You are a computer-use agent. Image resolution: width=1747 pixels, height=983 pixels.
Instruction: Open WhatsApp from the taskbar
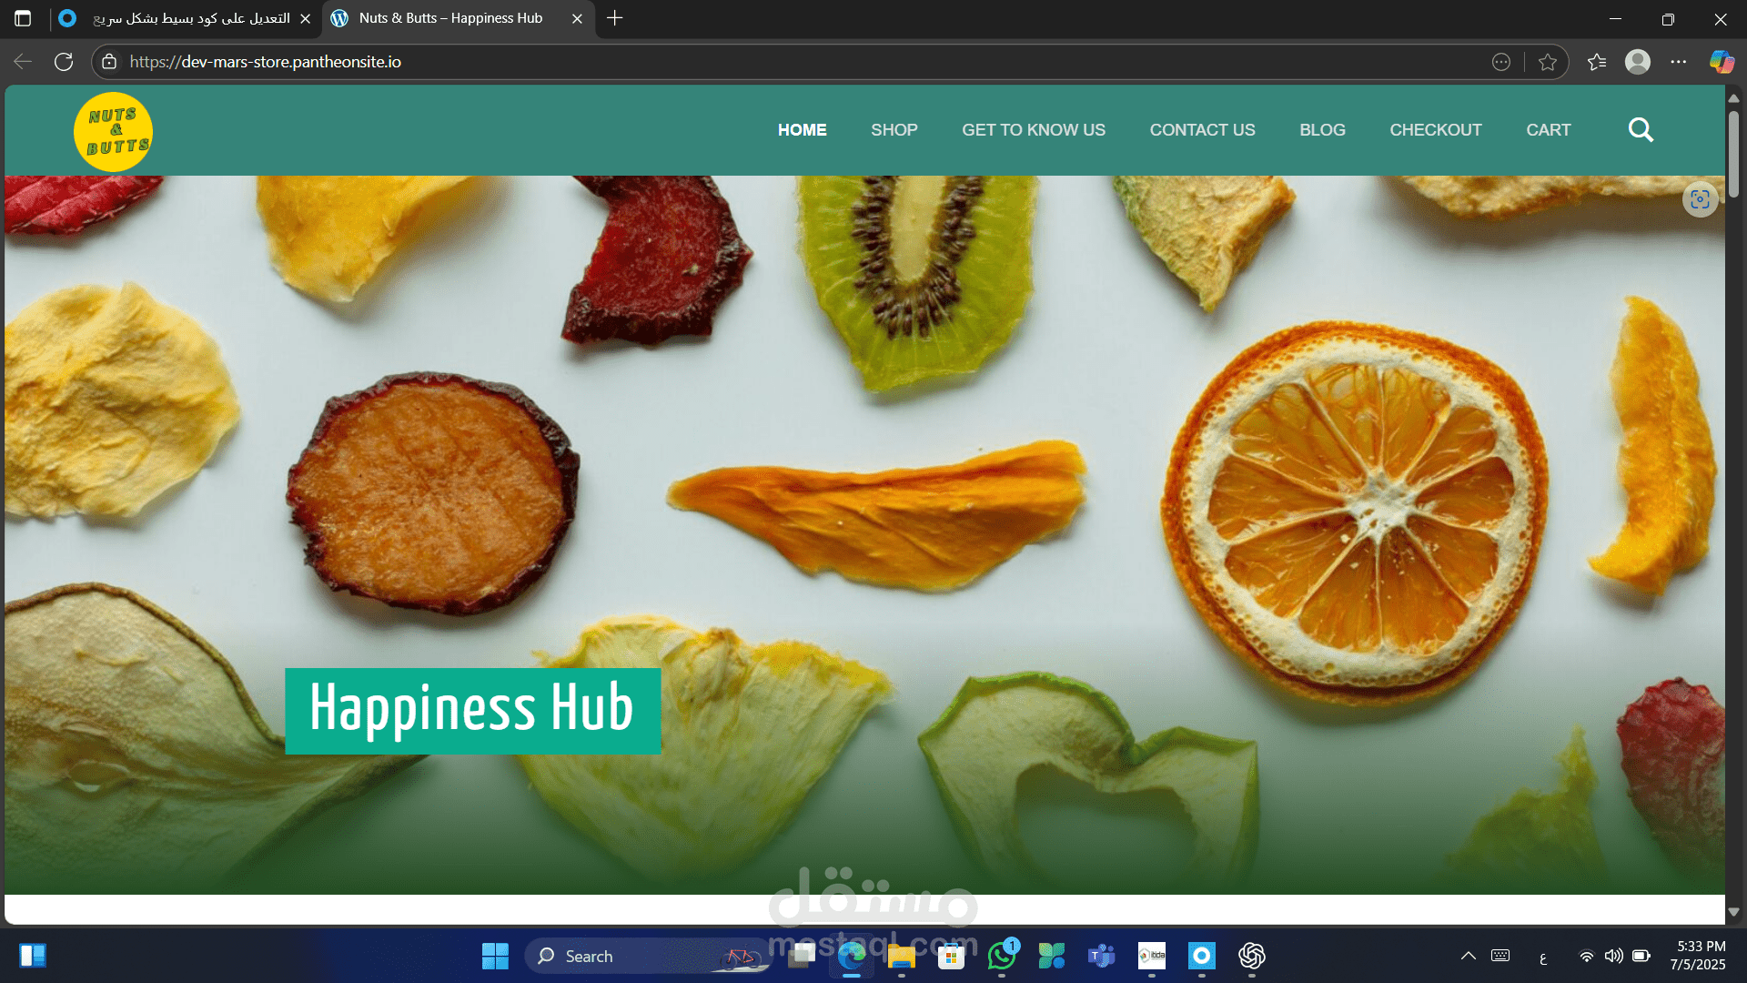pyautogui.click(x=1001, y=956)
